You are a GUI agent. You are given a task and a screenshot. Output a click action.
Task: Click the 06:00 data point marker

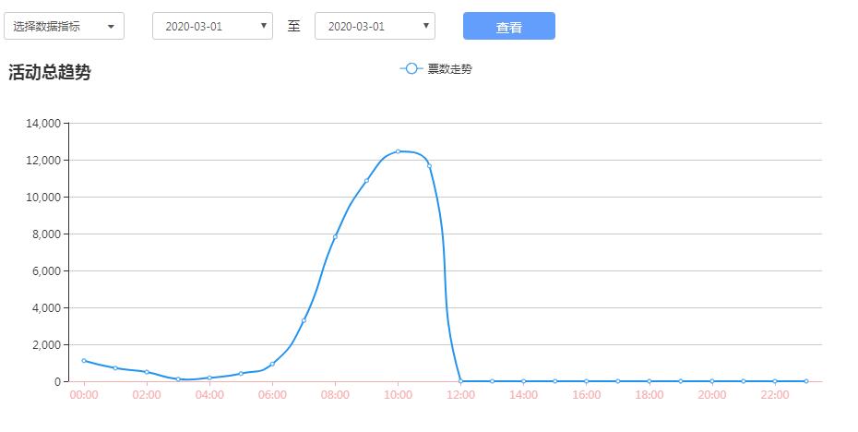pos(272,364)
